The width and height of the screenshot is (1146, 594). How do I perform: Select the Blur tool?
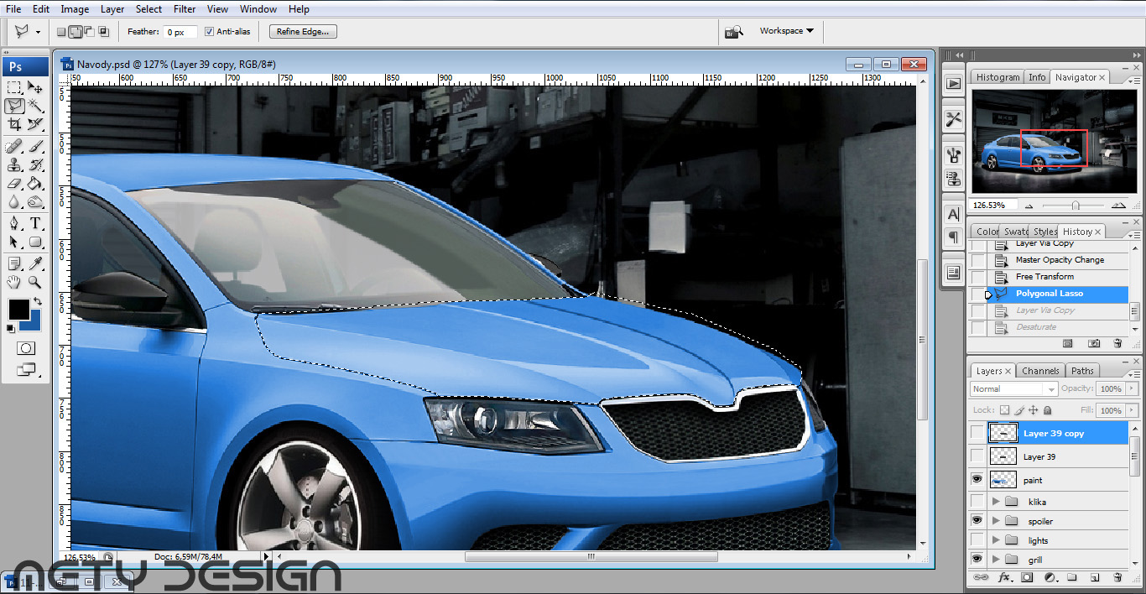14,202
